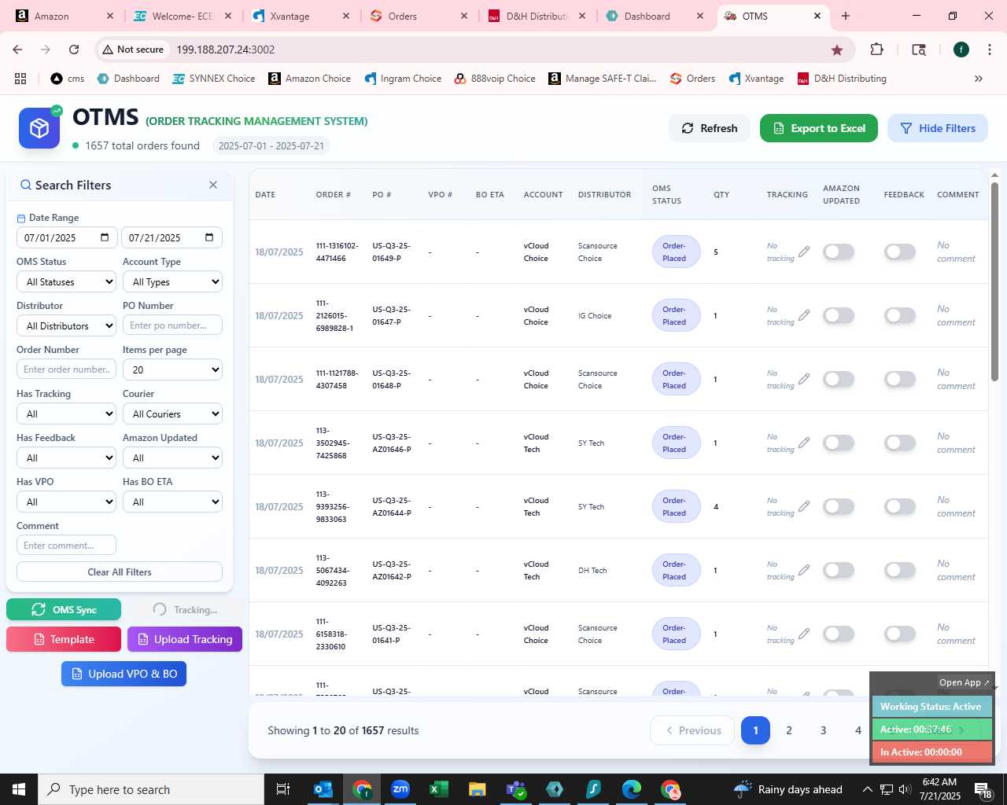This screenshot has height=805, width=1007.
Task: Switch to the Orders browser tab
Action: (418, 16)
